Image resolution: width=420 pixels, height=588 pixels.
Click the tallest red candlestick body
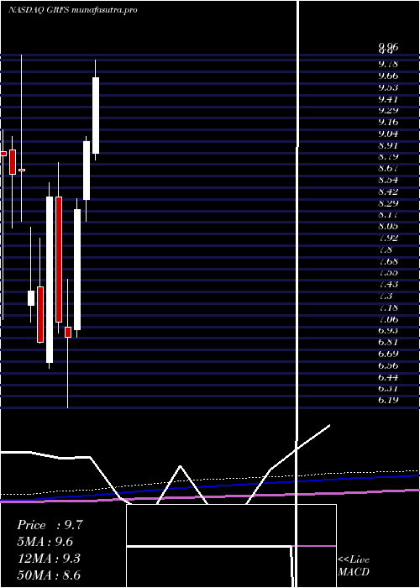[x=59, y=260]
